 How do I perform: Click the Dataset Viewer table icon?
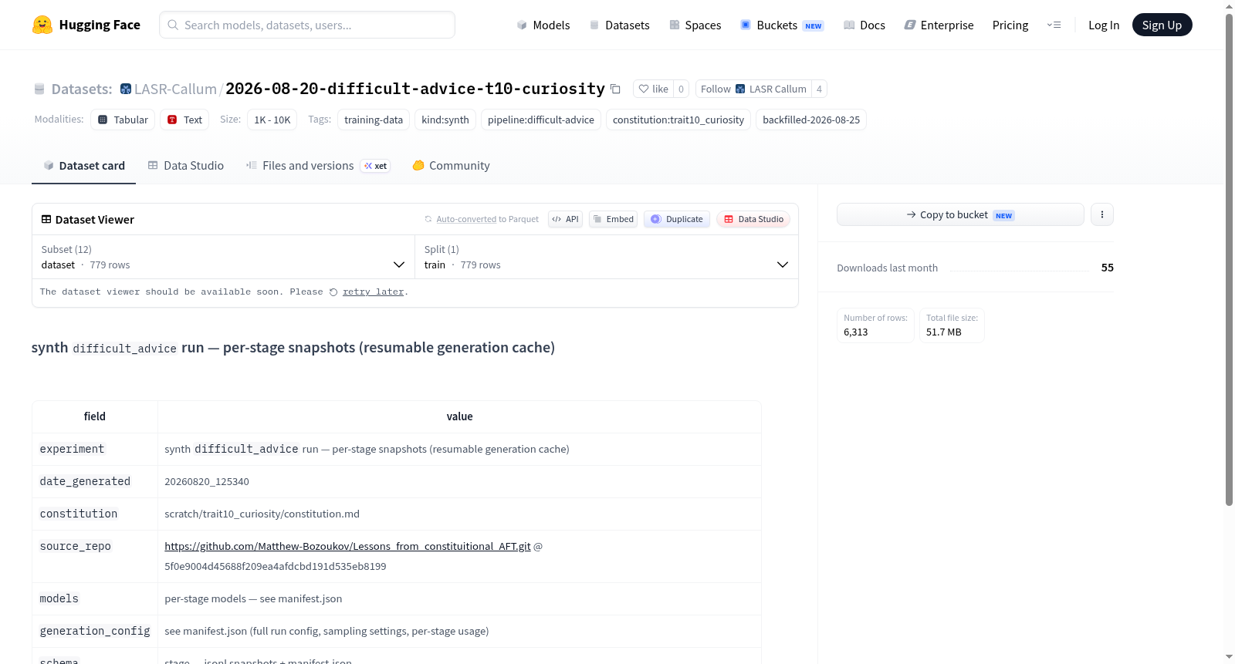click(46, 220)
